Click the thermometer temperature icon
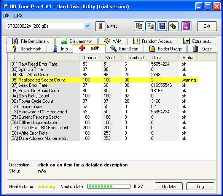 pos(100,26)
